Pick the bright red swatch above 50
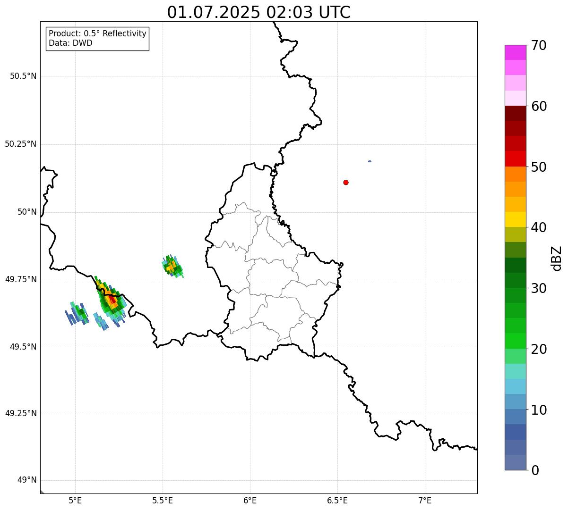Screen dimensions: 568x510 pos(515,159)
